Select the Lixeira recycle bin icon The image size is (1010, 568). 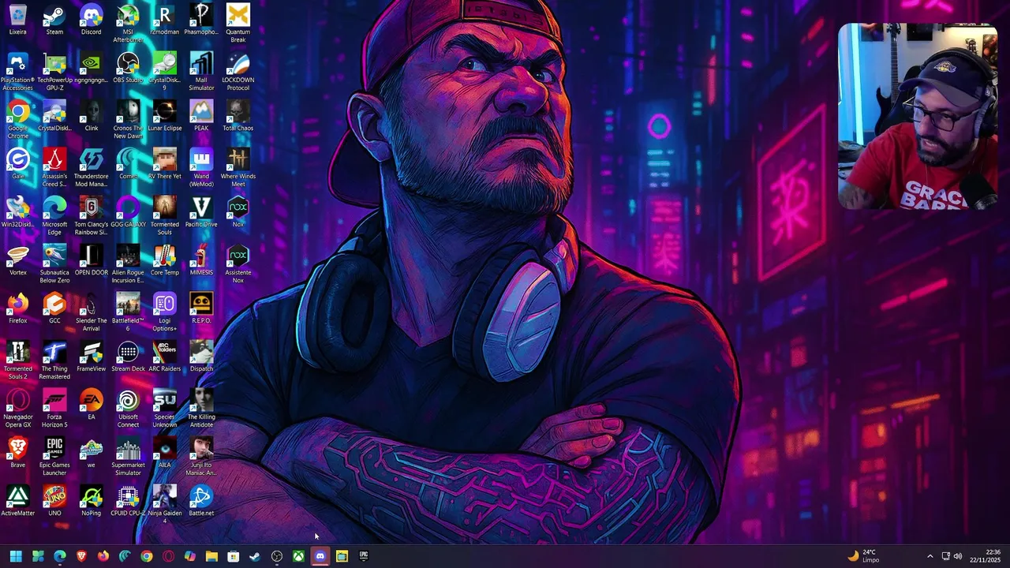17,21
